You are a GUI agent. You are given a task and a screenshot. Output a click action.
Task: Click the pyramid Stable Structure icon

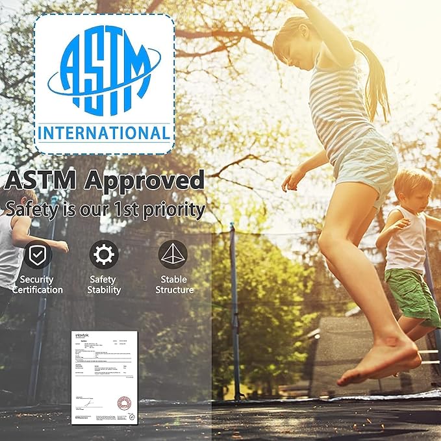[173, 254]
